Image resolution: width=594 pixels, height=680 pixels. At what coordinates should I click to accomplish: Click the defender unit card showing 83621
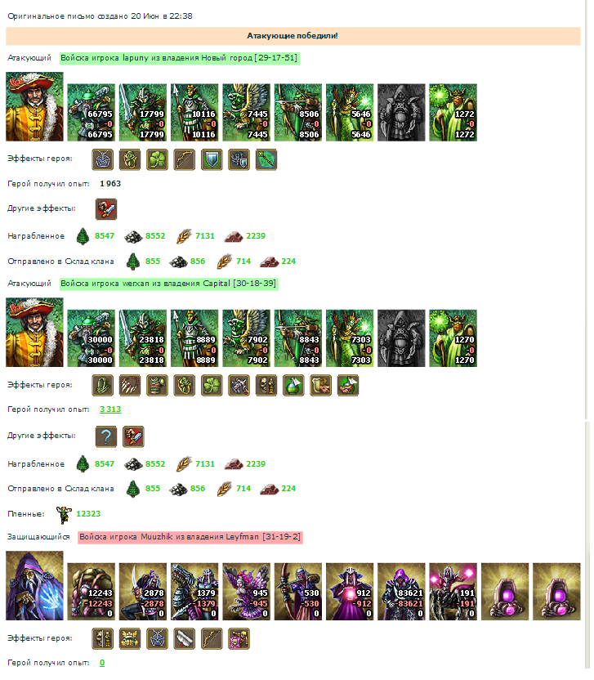pyautogui.click(x=401, y=592)
